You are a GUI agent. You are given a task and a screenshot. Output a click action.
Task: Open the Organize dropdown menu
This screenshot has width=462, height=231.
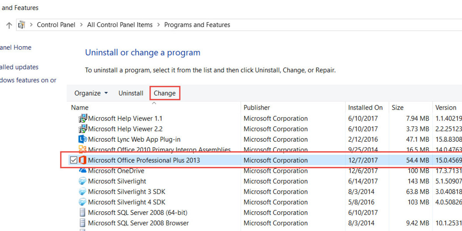point(91,93)
